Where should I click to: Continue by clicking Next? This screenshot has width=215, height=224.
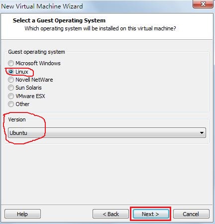(151, 214)
